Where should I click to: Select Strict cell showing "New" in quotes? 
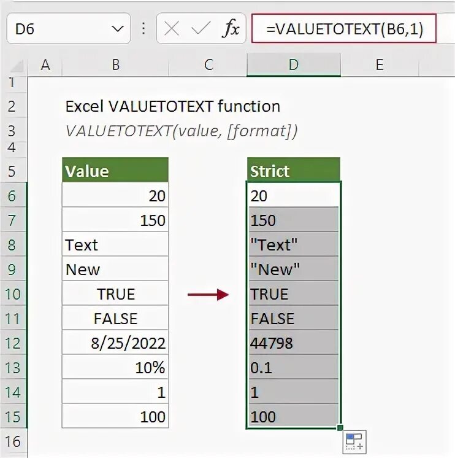pyautogui.click(x=293, y=269)
